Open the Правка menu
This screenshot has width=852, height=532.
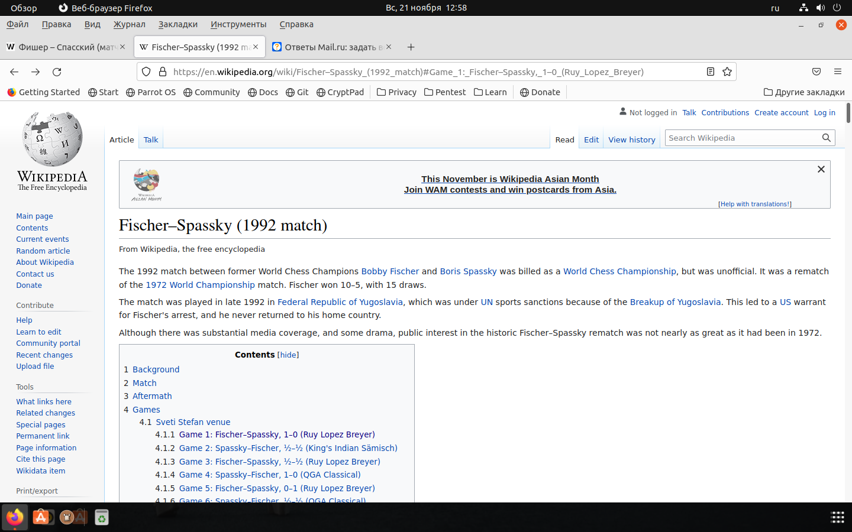tap(56, 24)
